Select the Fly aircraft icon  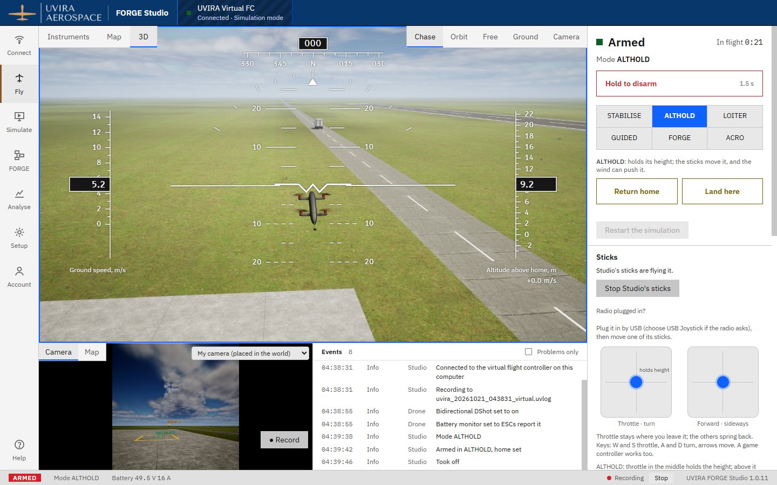[x=19, y=78]
